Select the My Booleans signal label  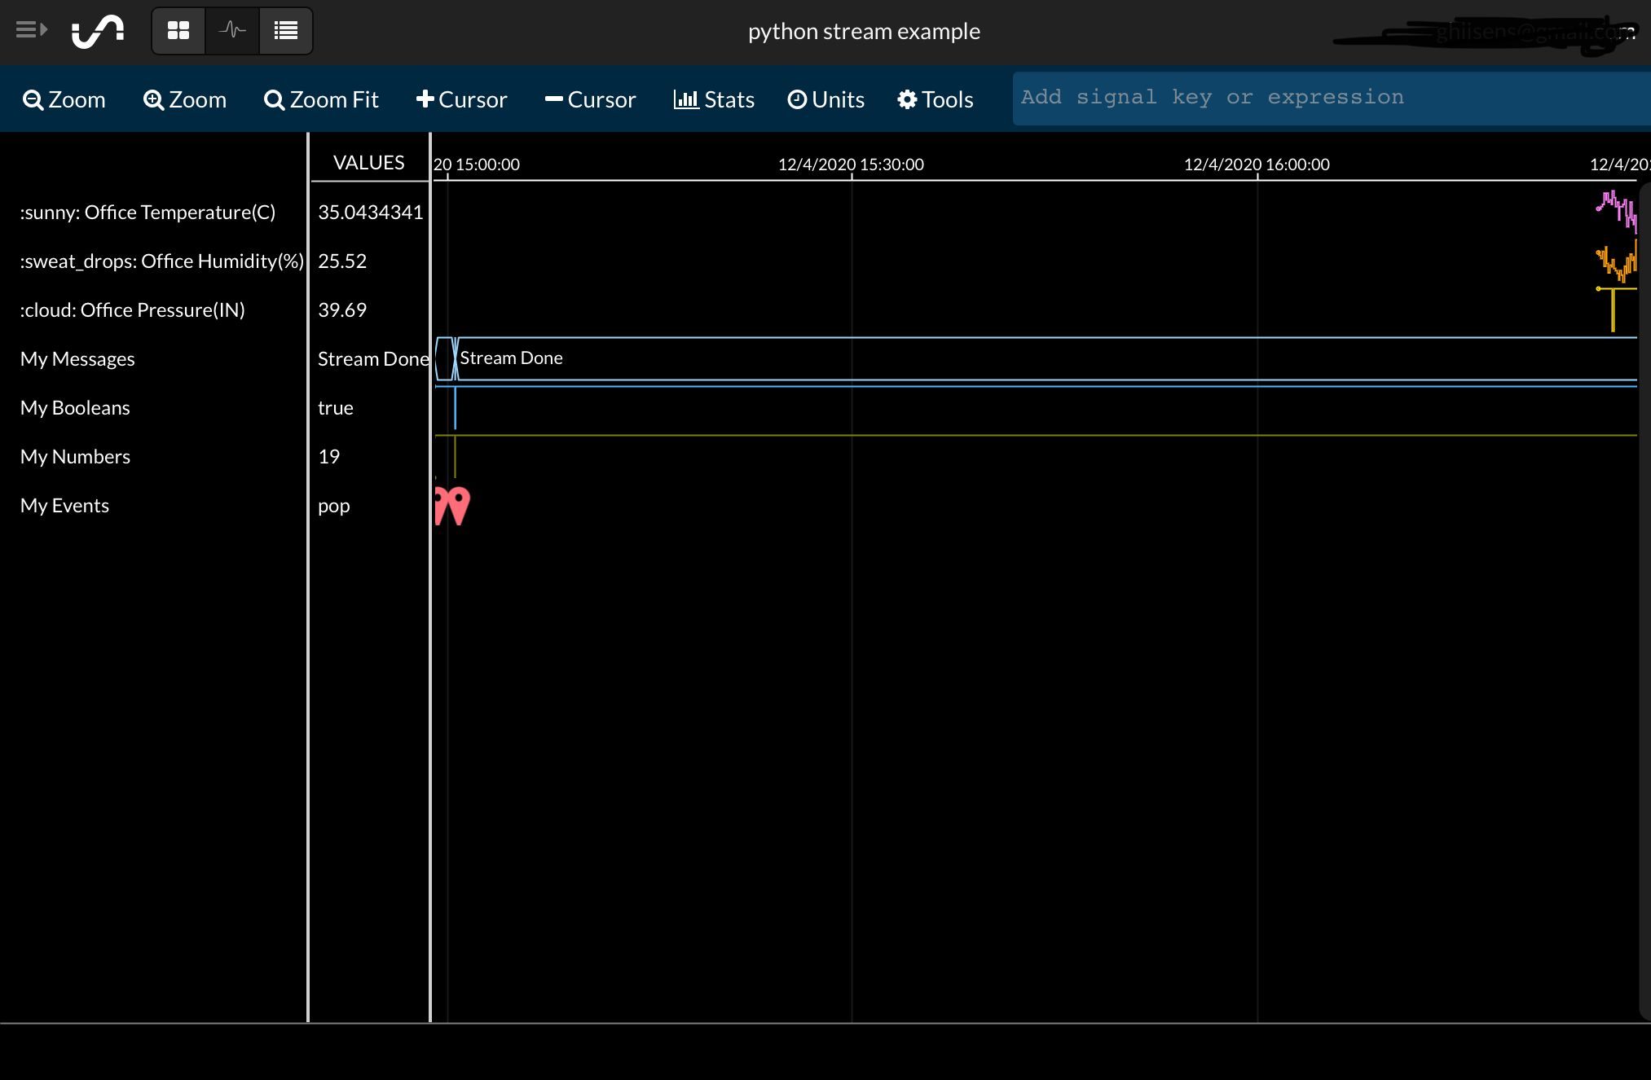pos(75,408)
